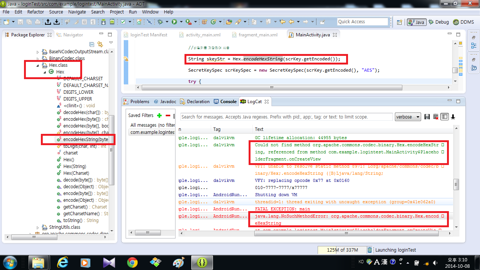
Task: Click the Open Perspective icon
Action: (399, 22)
